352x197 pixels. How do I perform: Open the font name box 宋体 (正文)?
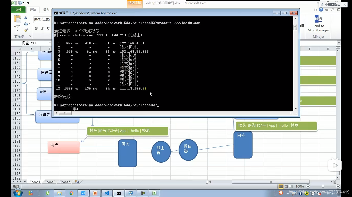(x=42, y=19)
